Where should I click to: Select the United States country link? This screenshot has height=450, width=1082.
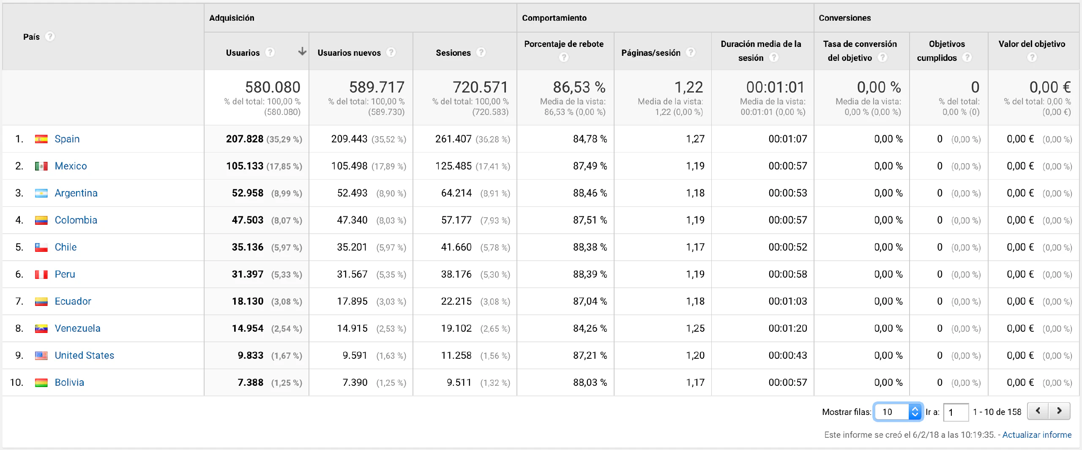(x=84, y=355)
